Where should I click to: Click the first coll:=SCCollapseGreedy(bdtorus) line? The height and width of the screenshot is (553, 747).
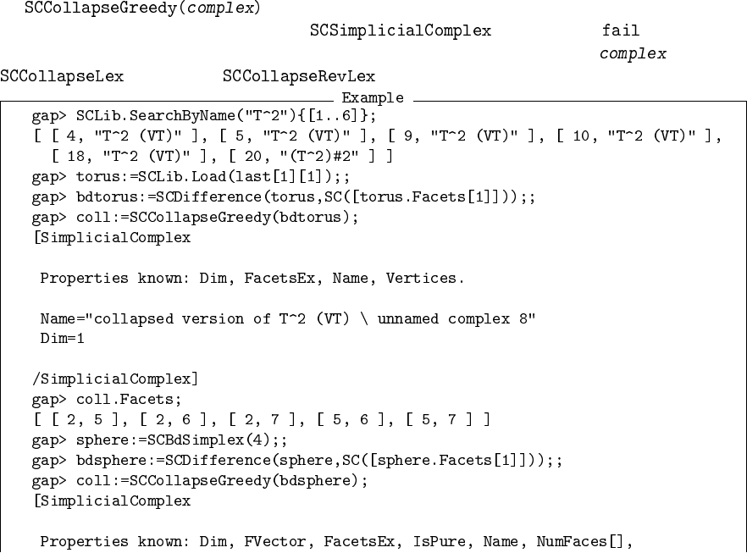click(x=196, y=218)
